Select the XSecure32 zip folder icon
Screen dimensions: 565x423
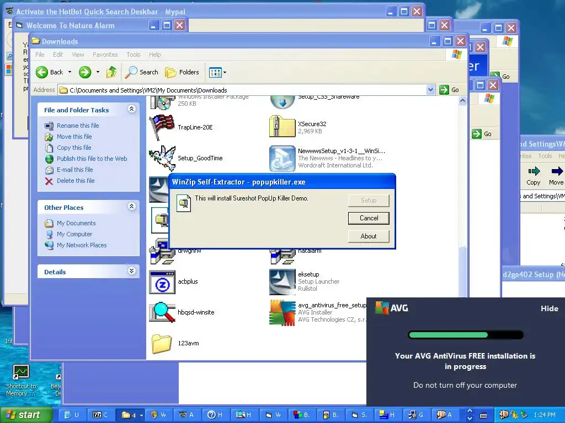coord(282,127)
